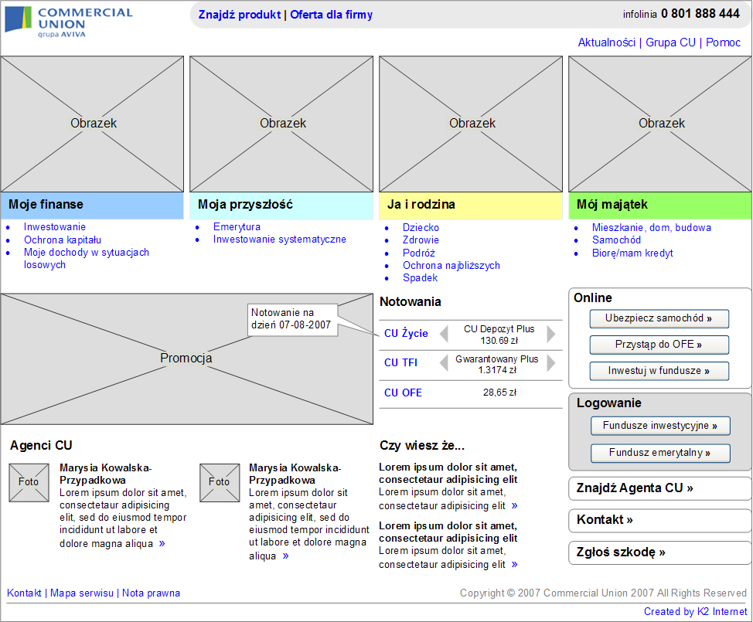Screen dimensions: 753x622
Task: Click the Promocja banner image
Action: pos(187,359)
